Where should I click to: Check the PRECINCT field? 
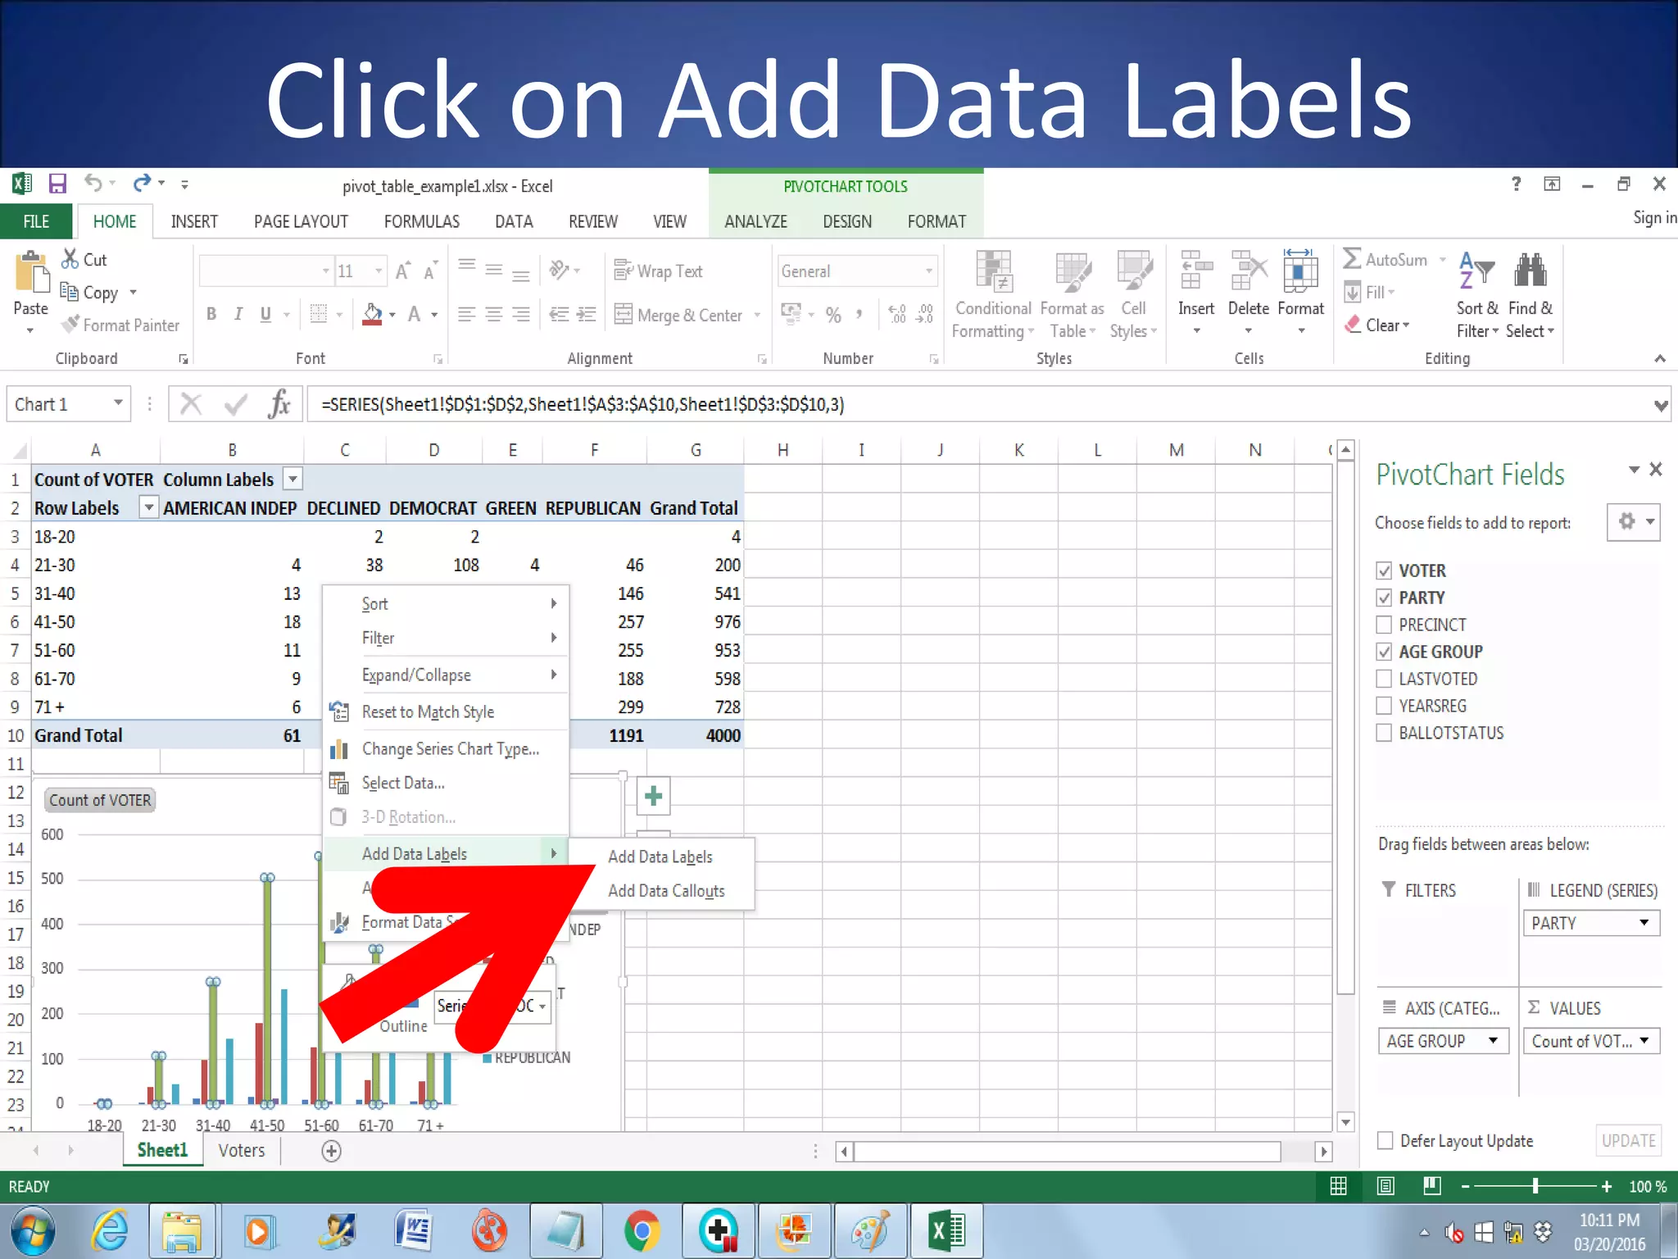tap(1384, 625)
